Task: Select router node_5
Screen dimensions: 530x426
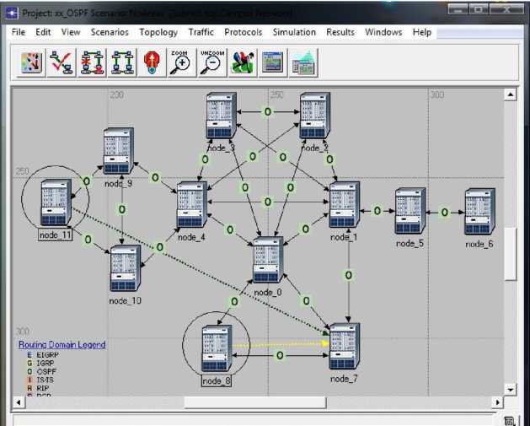Action: point(410,211)
